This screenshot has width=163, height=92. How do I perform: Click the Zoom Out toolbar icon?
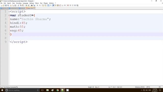point(40,5)
